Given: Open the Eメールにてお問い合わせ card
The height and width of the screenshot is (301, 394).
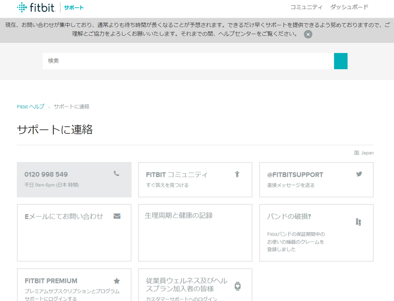Looking at the screenshot, I should coord(74,233).
